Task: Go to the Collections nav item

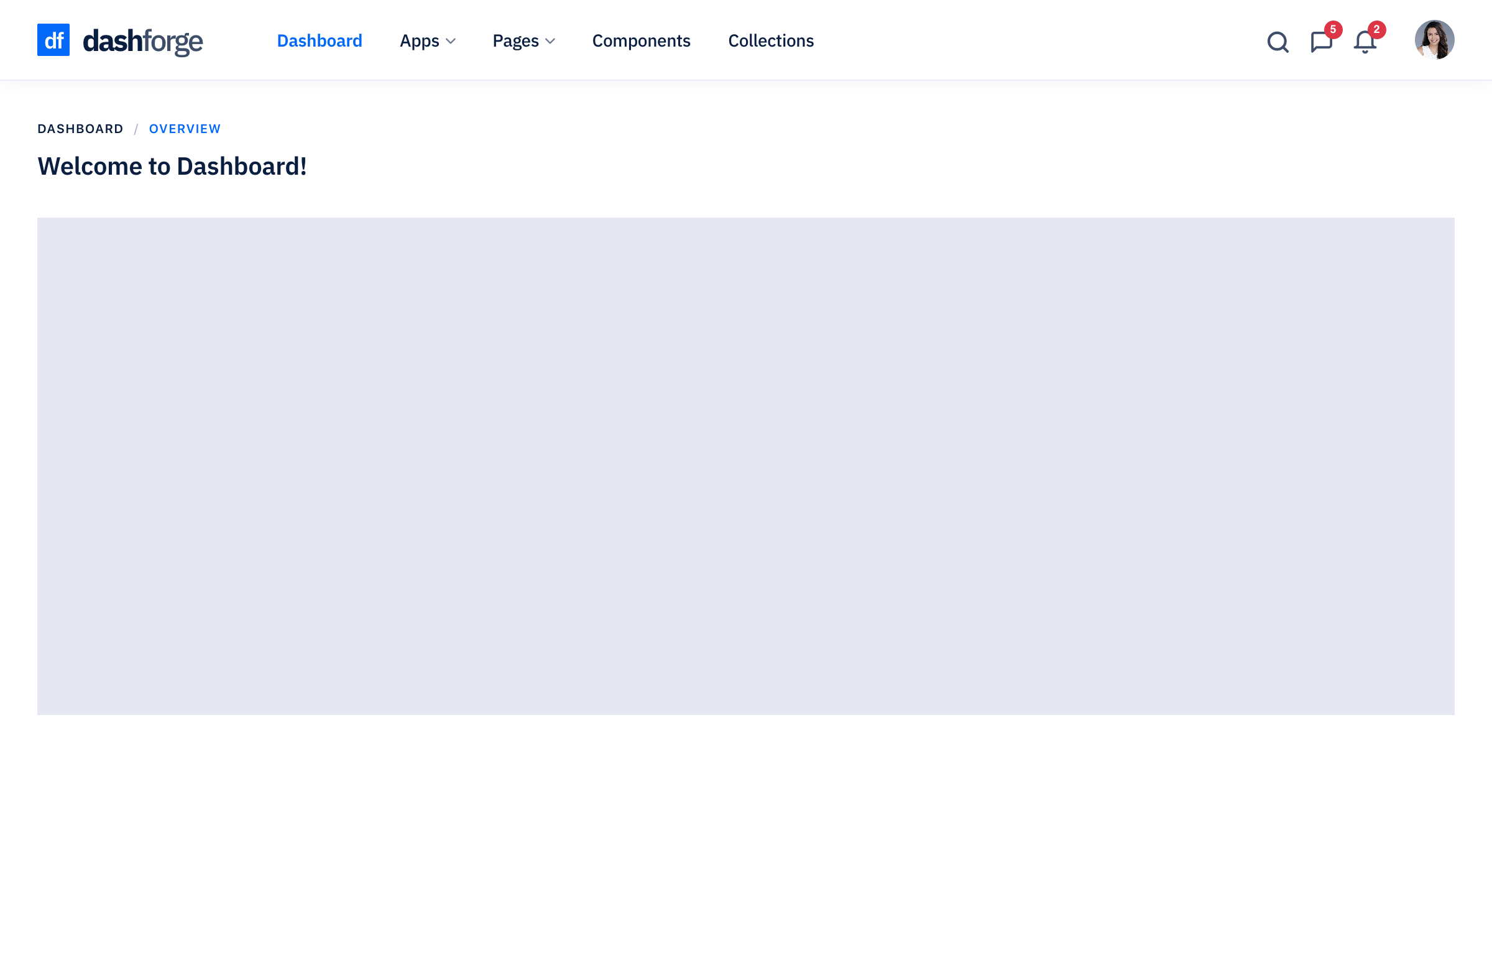Action: pos(771,41)
